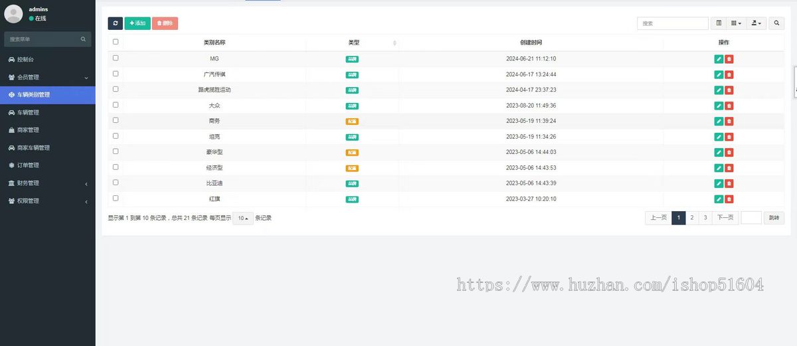Delete the 商务 row

[x=729, y=122]
